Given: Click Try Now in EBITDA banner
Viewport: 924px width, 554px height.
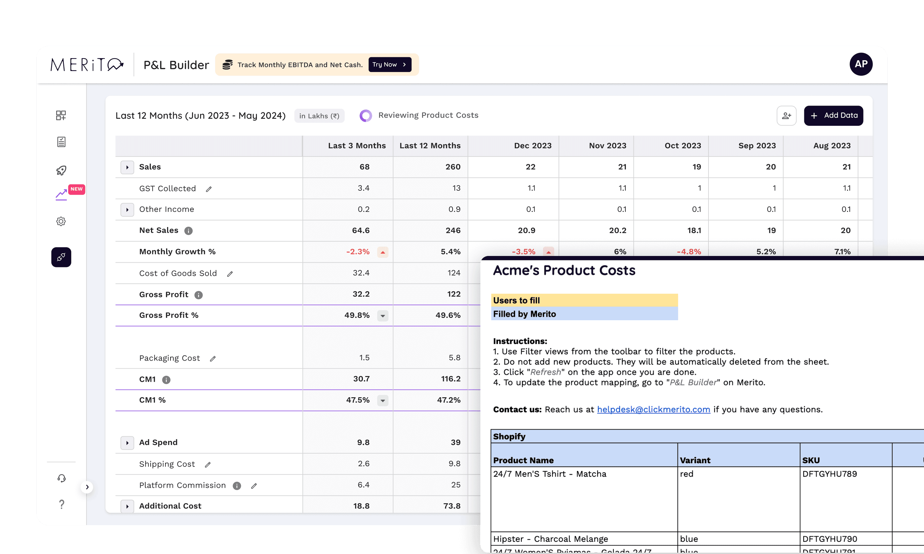Looking at the screenshot, I should click(x=390, y=65).
